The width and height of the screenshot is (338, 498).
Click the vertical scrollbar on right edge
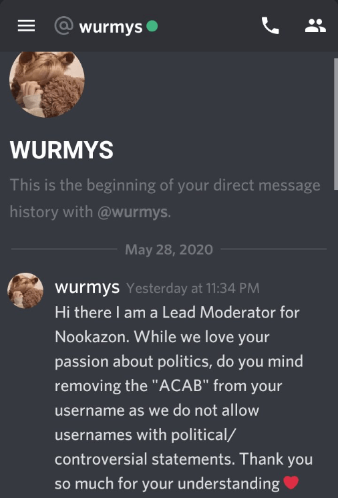336,124
